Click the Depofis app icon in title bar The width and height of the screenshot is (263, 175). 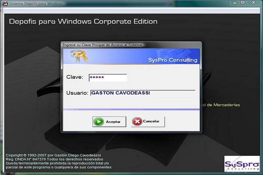click(x=6, y=3)
